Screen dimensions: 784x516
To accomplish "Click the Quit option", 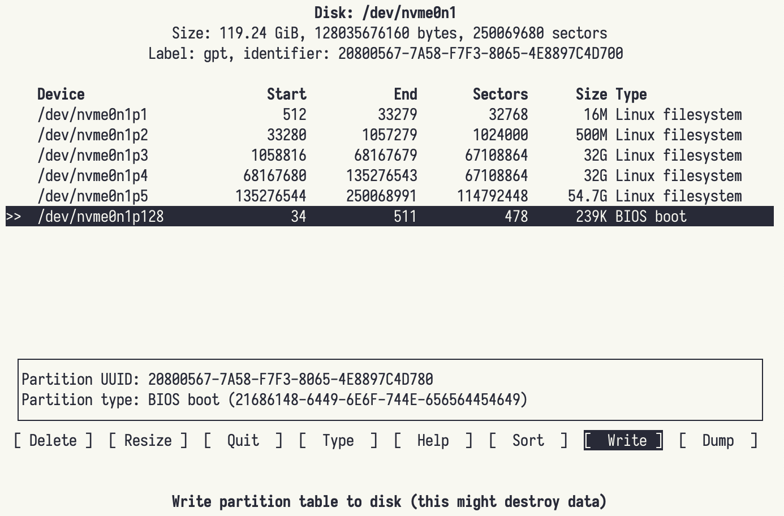I will (x=243, y=440).
